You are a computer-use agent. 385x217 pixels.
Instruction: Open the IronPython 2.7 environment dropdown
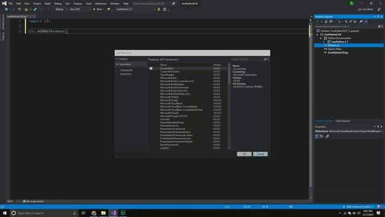point(135,10)
